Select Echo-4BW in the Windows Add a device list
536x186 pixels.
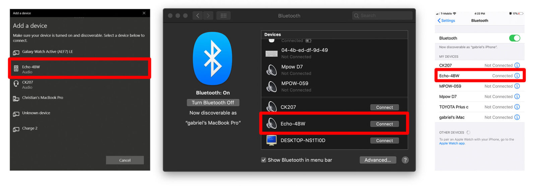click(79, 68)
